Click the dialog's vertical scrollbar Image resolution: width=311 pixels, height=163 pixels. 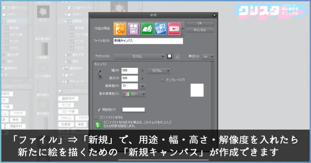[213, 95]
